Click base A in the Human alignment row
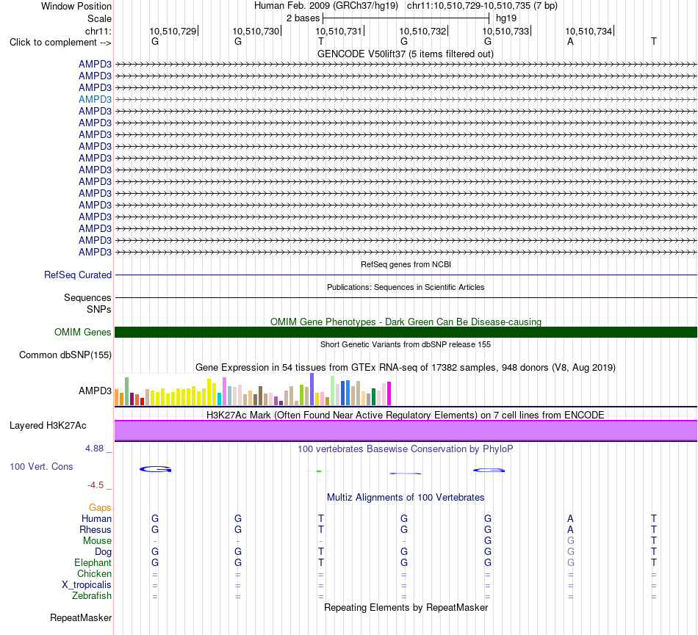Image resolution: width=698 pixels, height=635 pixels. 570,518
